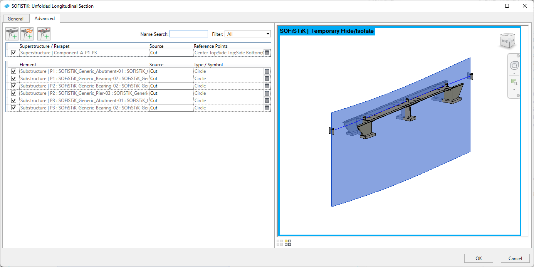This screenshot has width=534, height=267.
Task: Uncheck the P3 Generic_Bearing-02 checkbox
Action: tap(14, 108)
